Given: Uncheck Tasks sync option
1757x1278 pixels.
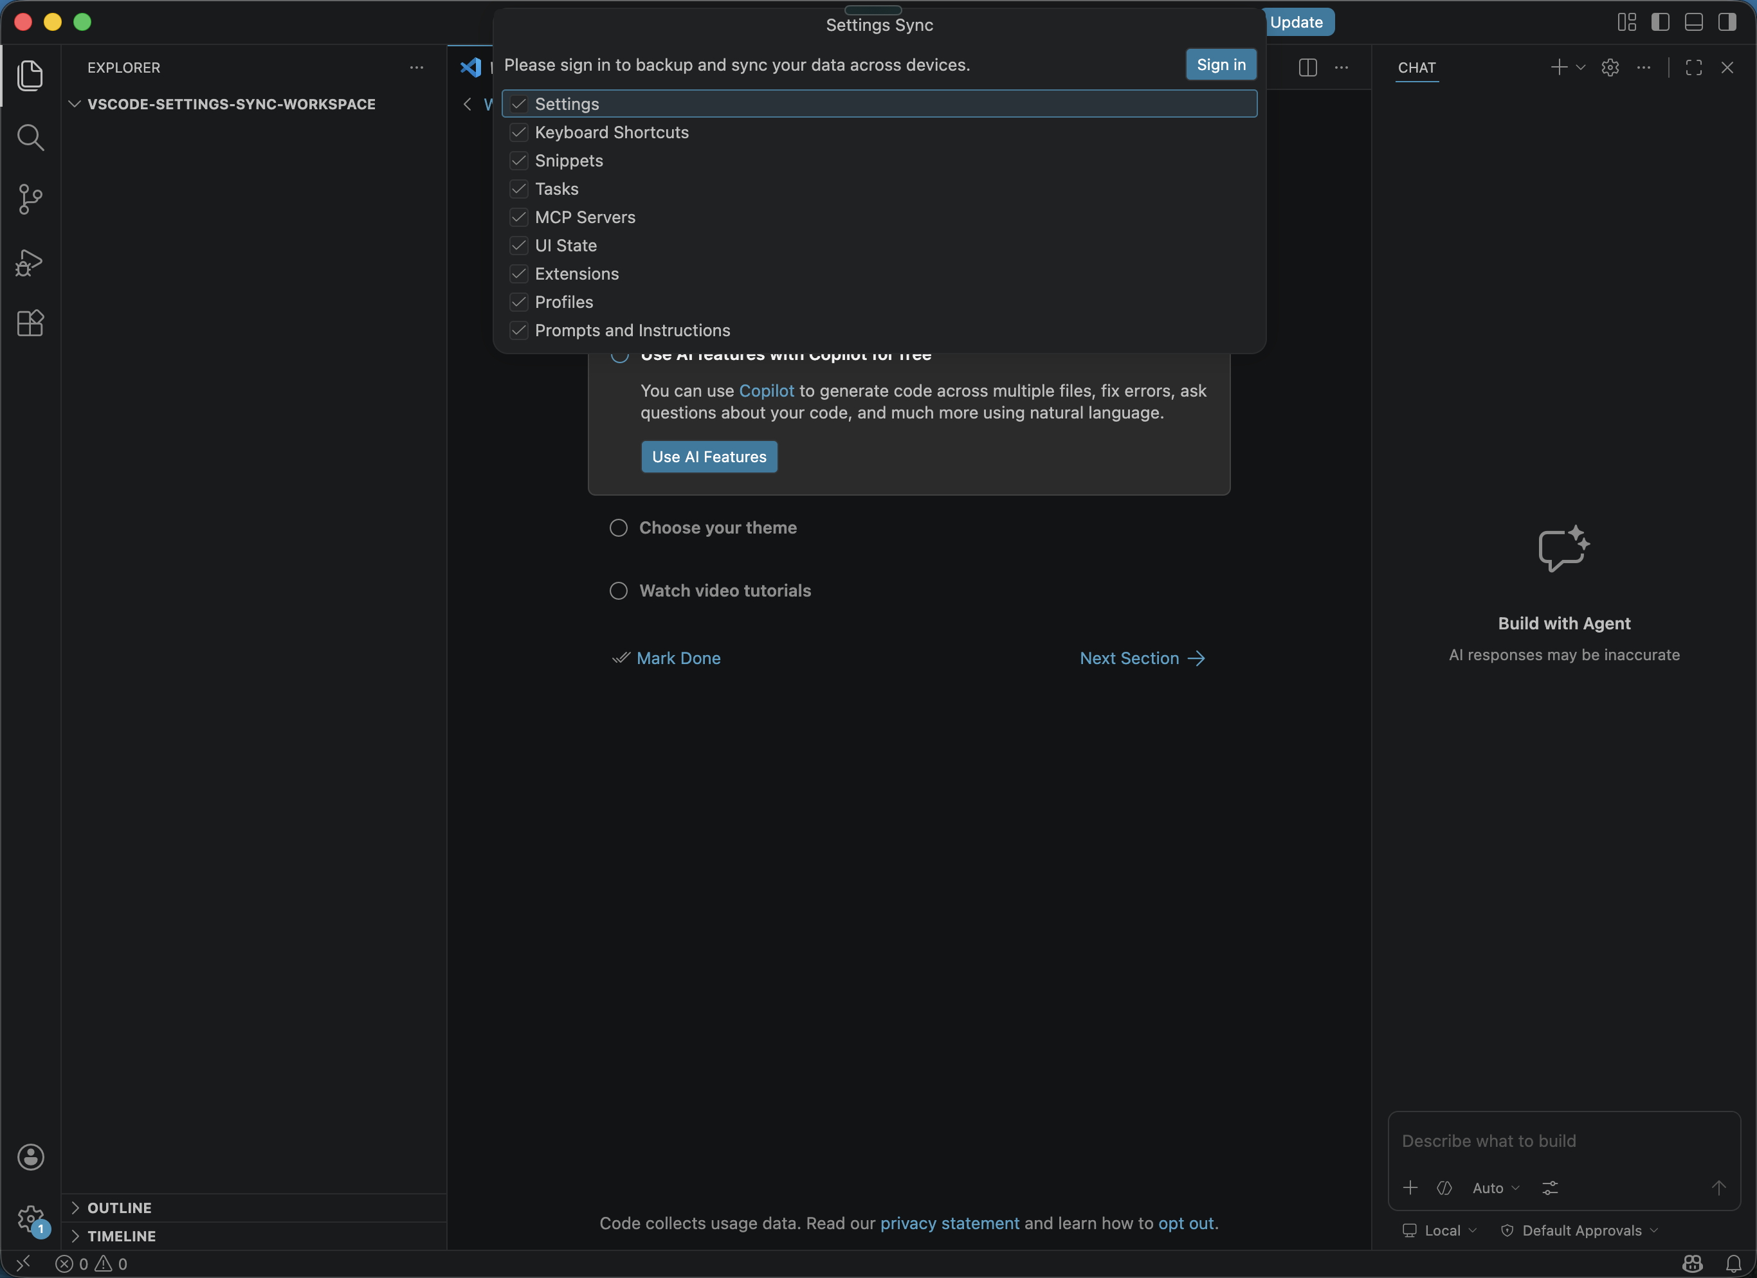Looking at the screenshot, I should tap(519, 189).
